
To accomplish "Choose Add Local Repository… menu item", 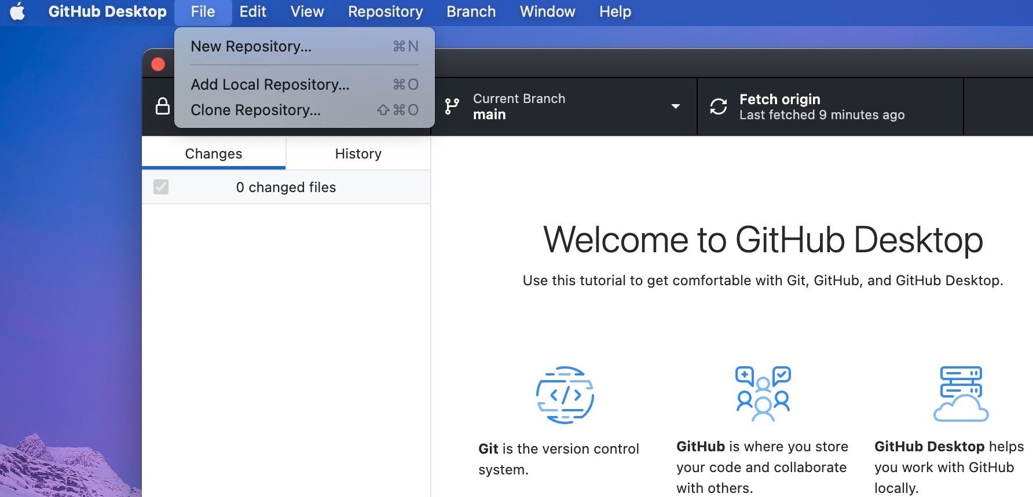I will pos(305,84).
